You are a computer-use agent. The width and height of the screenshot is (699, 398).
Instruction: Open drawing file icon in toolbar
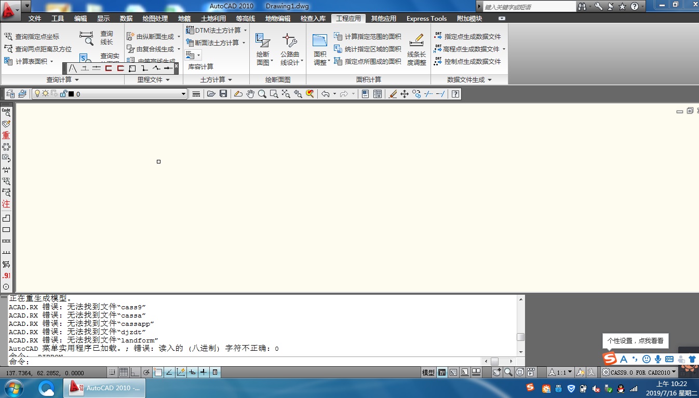[x=211, y=94]
